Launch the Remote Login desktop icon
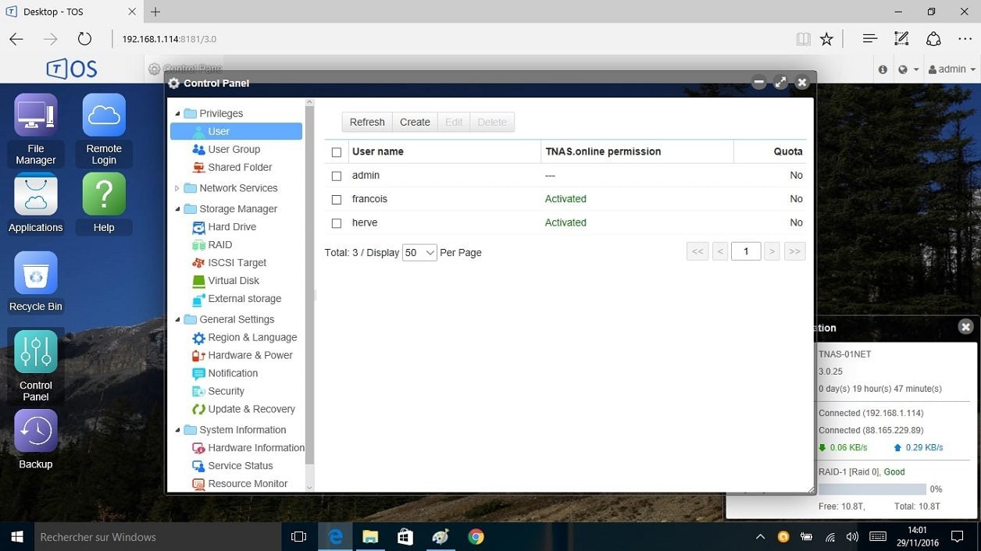 [x=104, y=130]
